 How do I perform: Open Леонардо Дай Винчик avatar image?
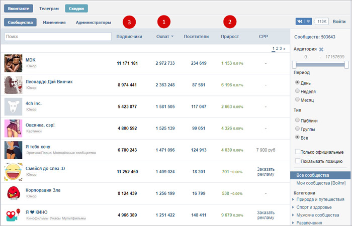pos(13,85)
